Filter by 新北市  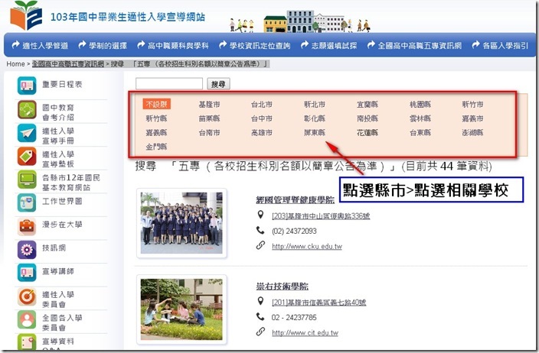point(315,104)
